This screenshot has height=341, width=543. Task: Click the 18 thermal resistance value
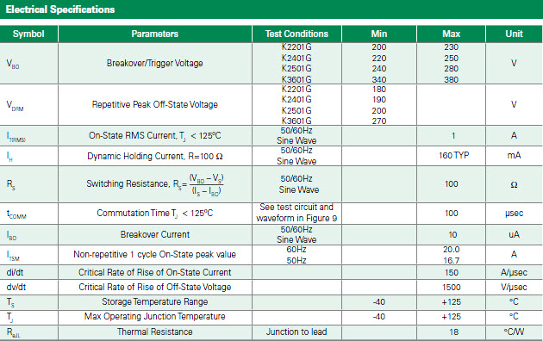[x=454, y=332]
